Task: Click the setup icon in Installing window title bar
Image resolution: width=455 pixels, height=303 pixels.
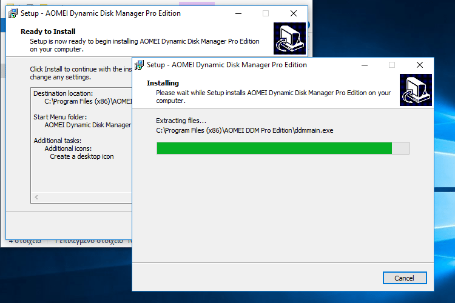Action: tap(140, 65)
